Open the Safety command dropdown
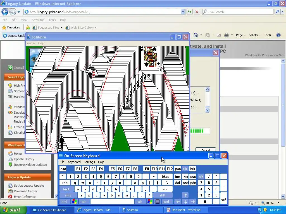Screen dimensions: 286x214 (255, 35)
